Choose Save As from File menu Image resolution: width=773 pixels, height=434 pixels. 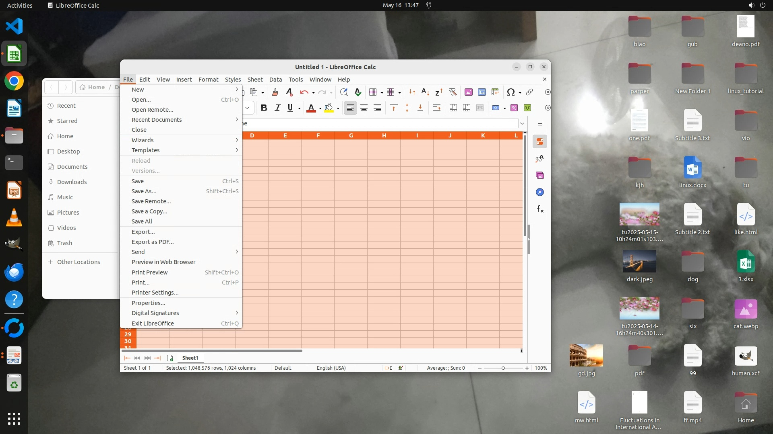point(144,191)
